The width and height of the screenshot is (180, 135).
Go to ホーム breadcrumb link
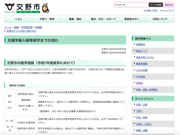[8, 27]
